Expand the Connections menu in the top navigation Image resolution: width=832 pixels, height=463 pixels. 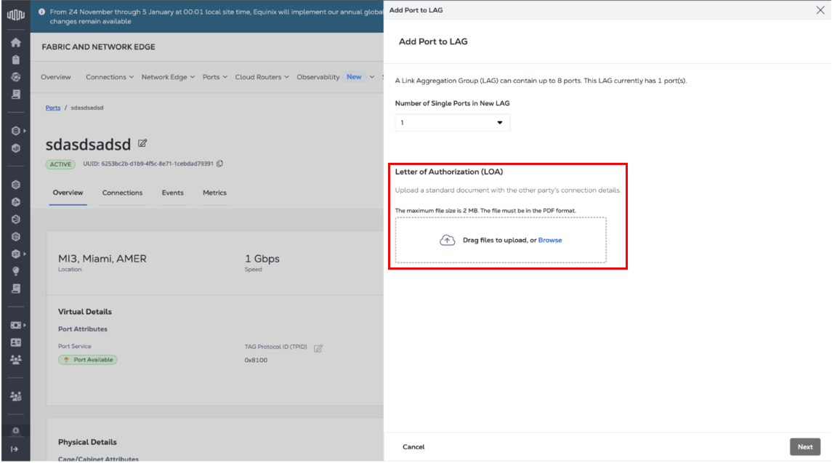[x=109, y=77]
